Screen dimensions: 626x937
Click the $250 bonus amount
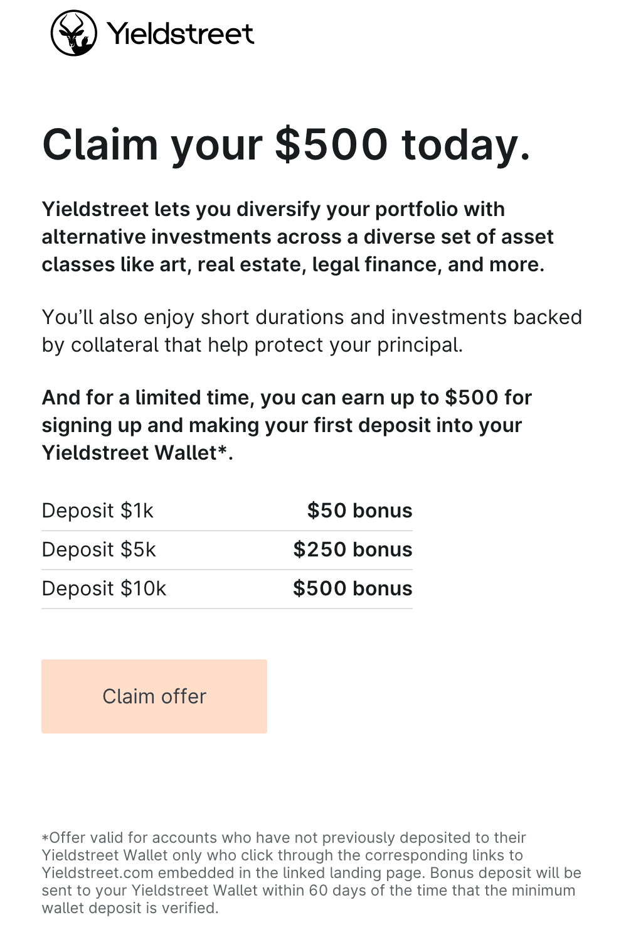pyautogui.click(x=353, y=550)
